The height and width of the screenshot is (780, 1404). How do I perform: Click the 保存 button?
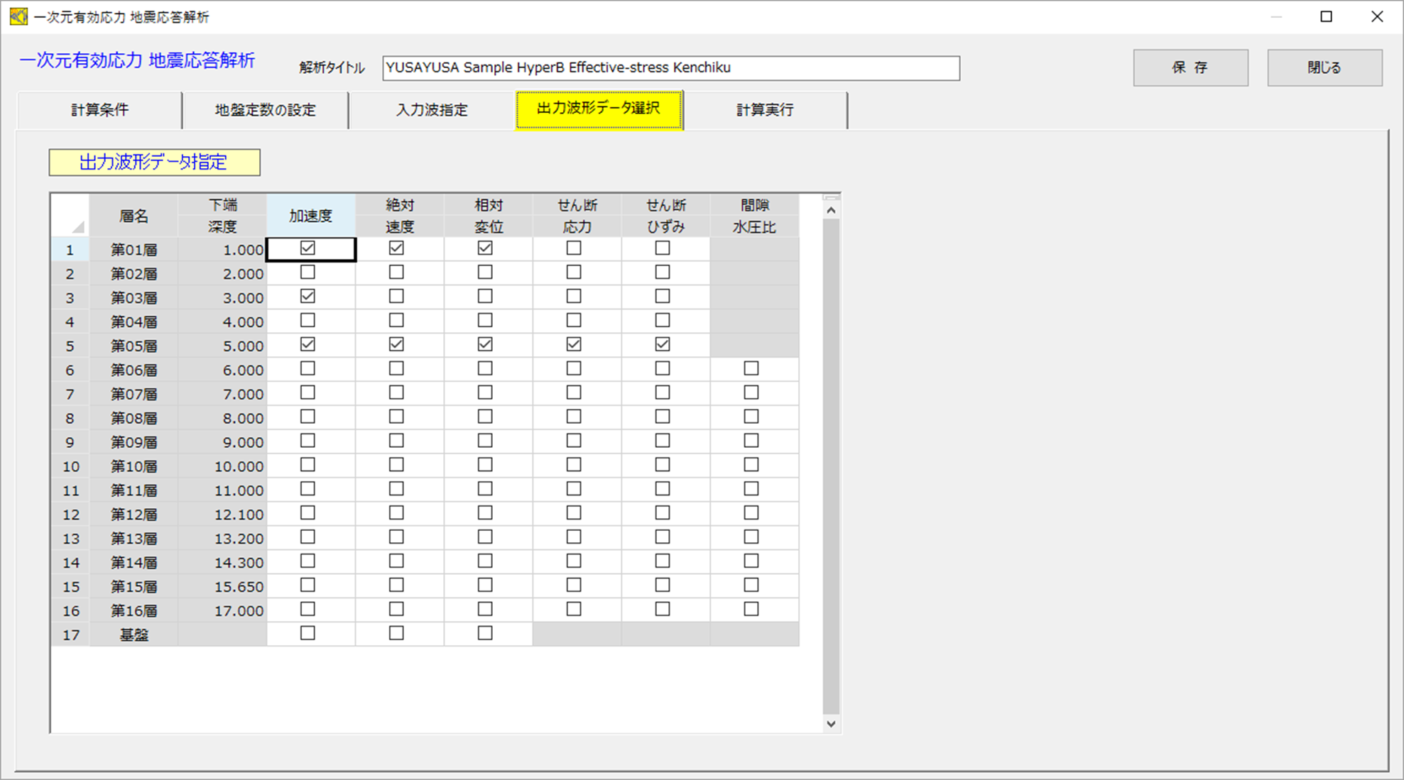(1190, 67)
